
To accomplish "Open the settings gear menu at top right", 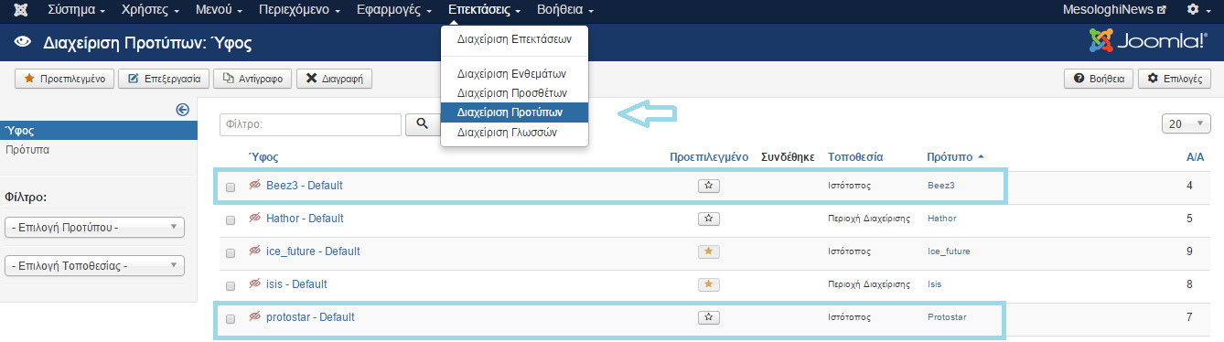I will tap(1197, 10).
